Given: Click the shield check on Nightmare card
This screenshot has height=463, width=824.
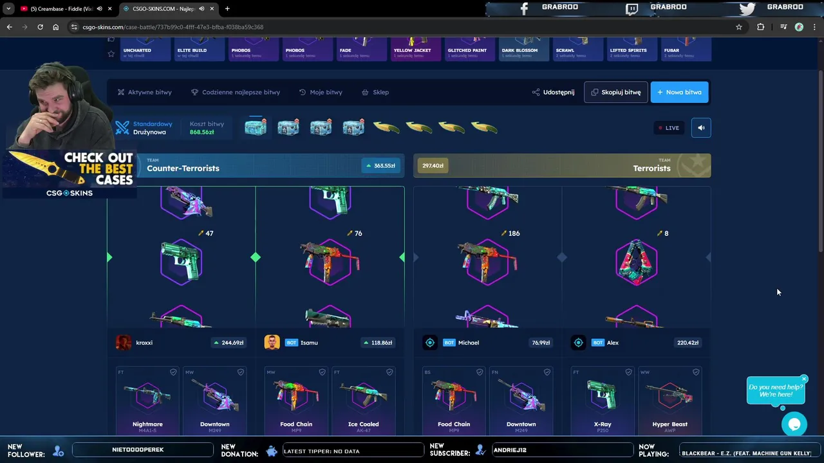Looking at the screenshot, I should pyautogui.click(x=173, y=372).
